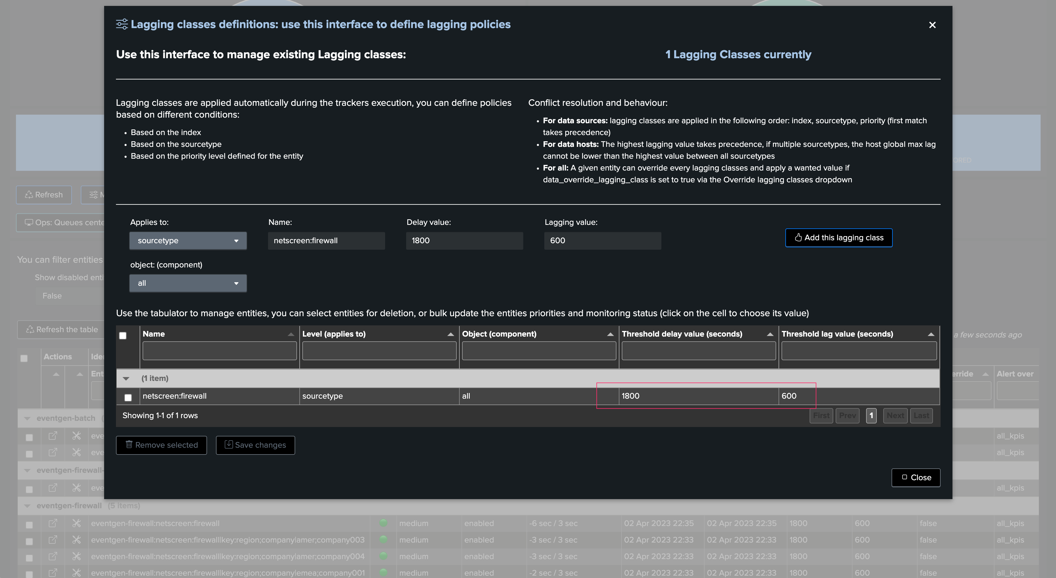This screenshot has height=578, width=1056.
Task: Open eventgen-firewall:netscreen:firewall entity via external-link icon
Action: (x=53, y=523)
